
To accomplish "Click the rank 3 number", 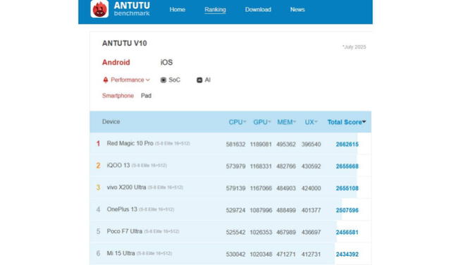I will coord(98,187).
